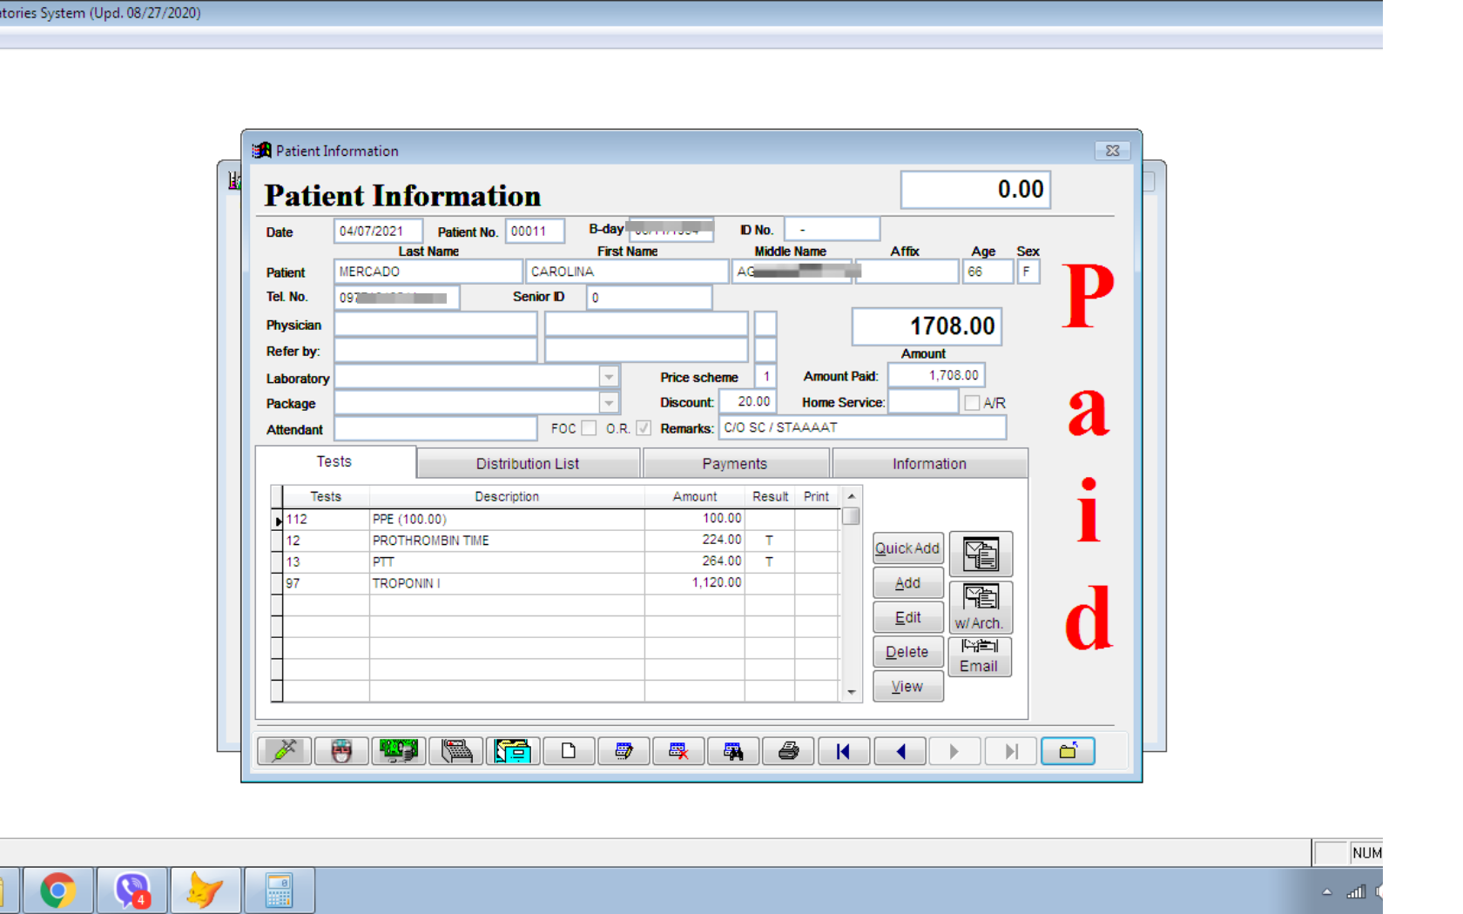Click the cash register toolbar icon

456,751
